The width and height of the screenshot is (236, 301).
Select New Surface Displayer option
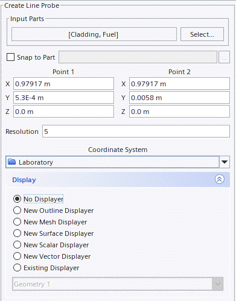(x=17, y=233)
